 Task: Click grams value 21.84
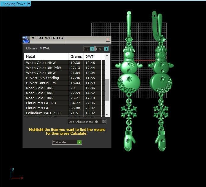[75, 73]
